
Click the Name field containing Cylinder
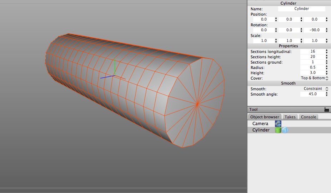pos(301,9)
